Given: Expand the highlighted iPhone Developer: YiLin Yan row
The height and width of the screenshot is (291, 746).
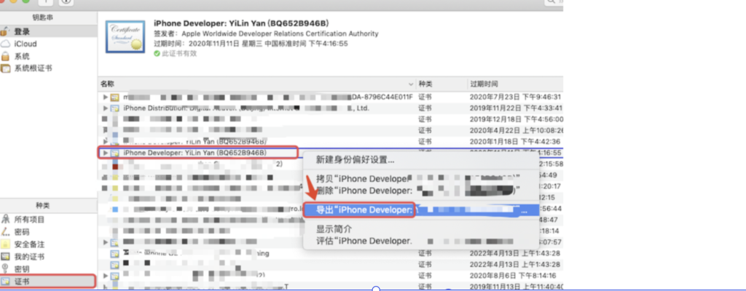Looking at the screenshot, I should [106, 153].
